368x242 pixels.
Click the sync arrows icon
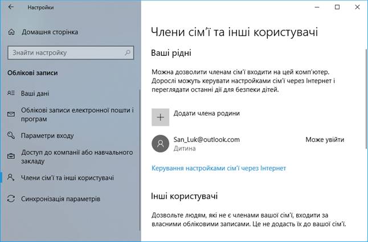[11, 199]
